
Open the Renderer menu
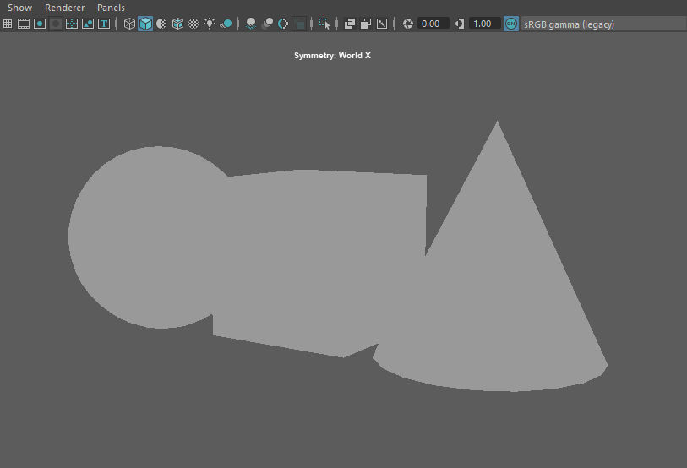point(64,8)
